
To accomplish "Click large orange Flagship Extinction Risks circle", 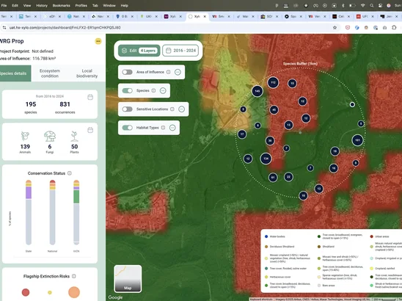I will tap(74, 292).
